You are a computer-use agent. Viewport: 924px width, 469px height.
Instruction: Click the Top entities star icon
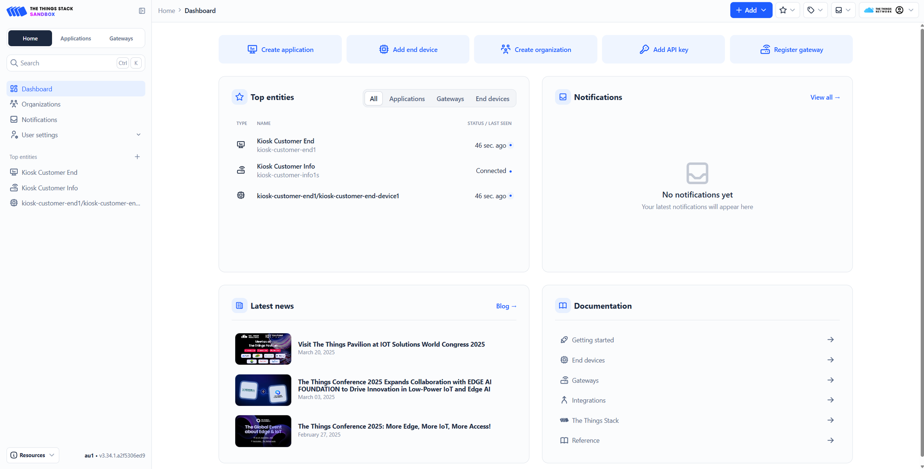pyautogui.click(x=239, y=97)
